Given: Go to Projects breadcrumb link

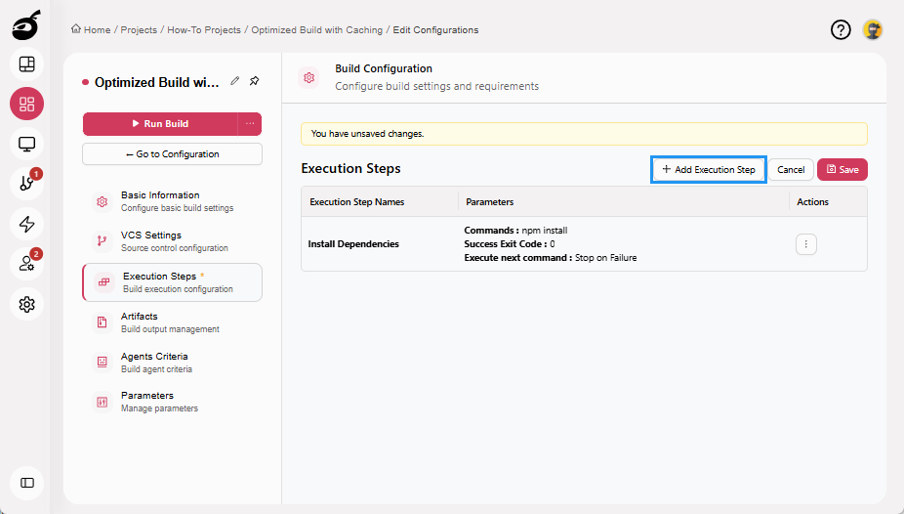Looking at the screenshot, I should coord(139,30).
